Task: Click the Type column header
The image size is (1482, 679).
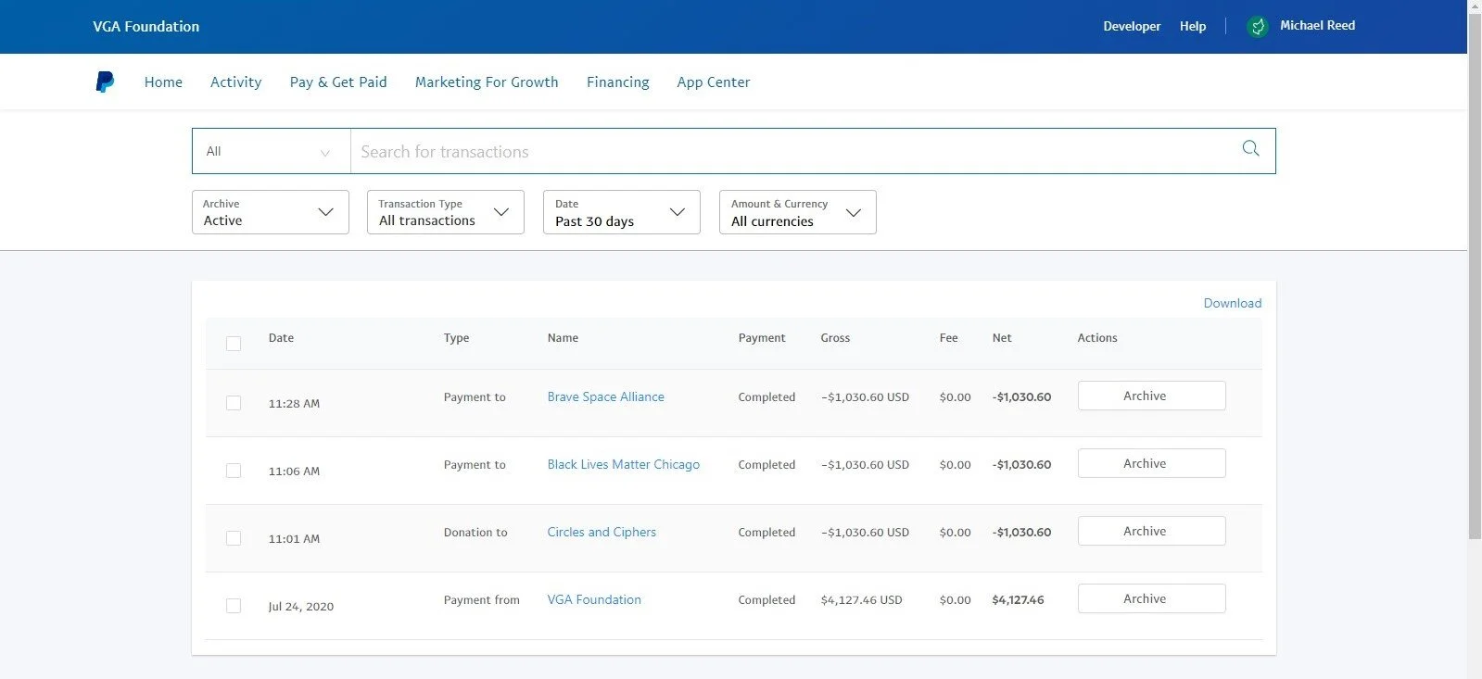Action: point(456,338)
